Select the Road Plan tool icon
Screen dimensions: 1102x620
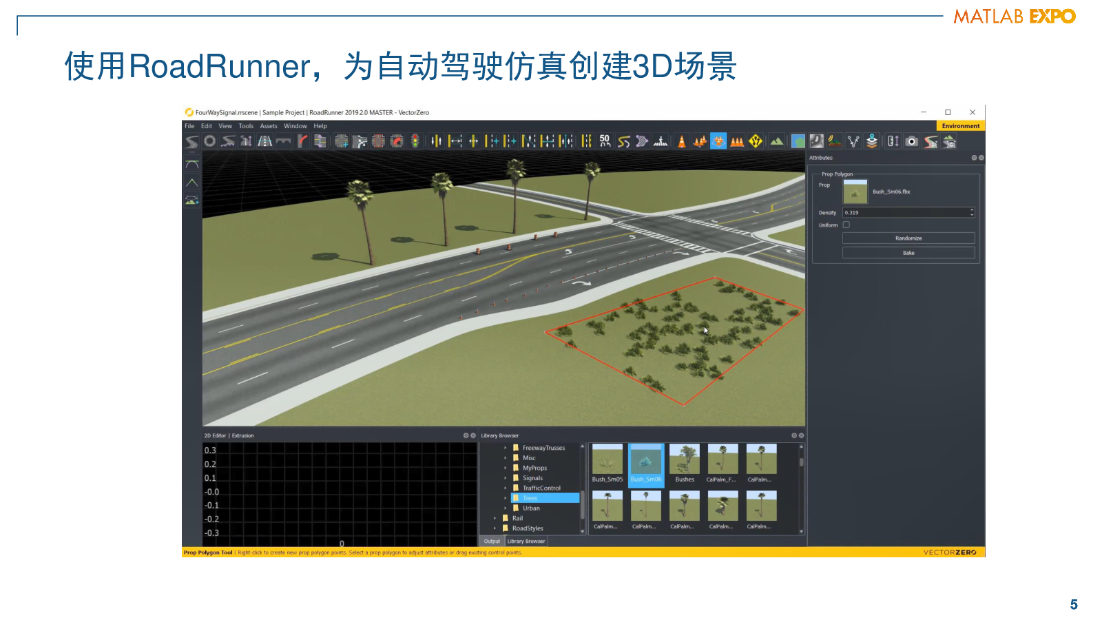(x=191, y=141)
